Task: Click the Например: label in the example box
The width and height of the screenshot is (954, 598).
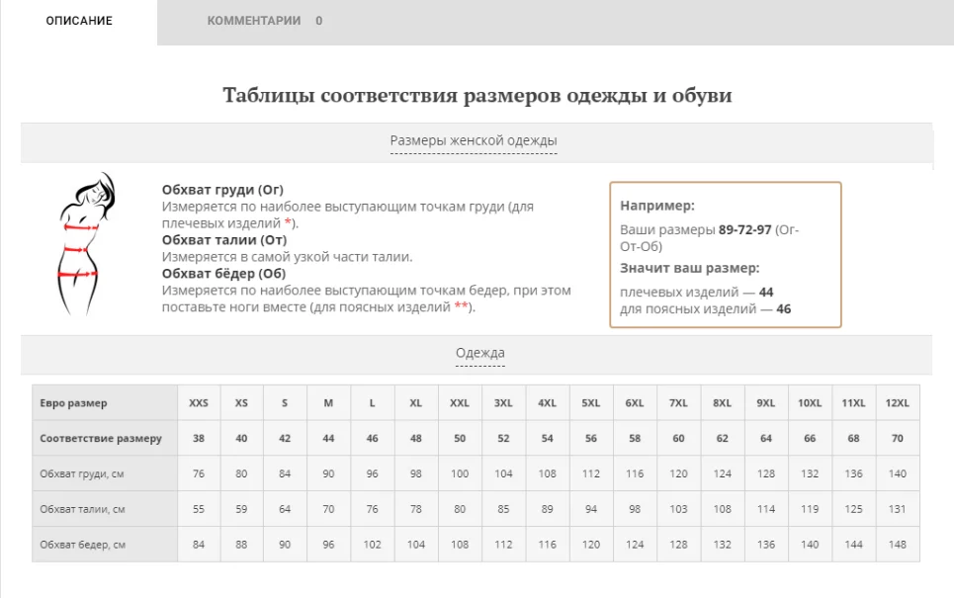Action: 657,206
